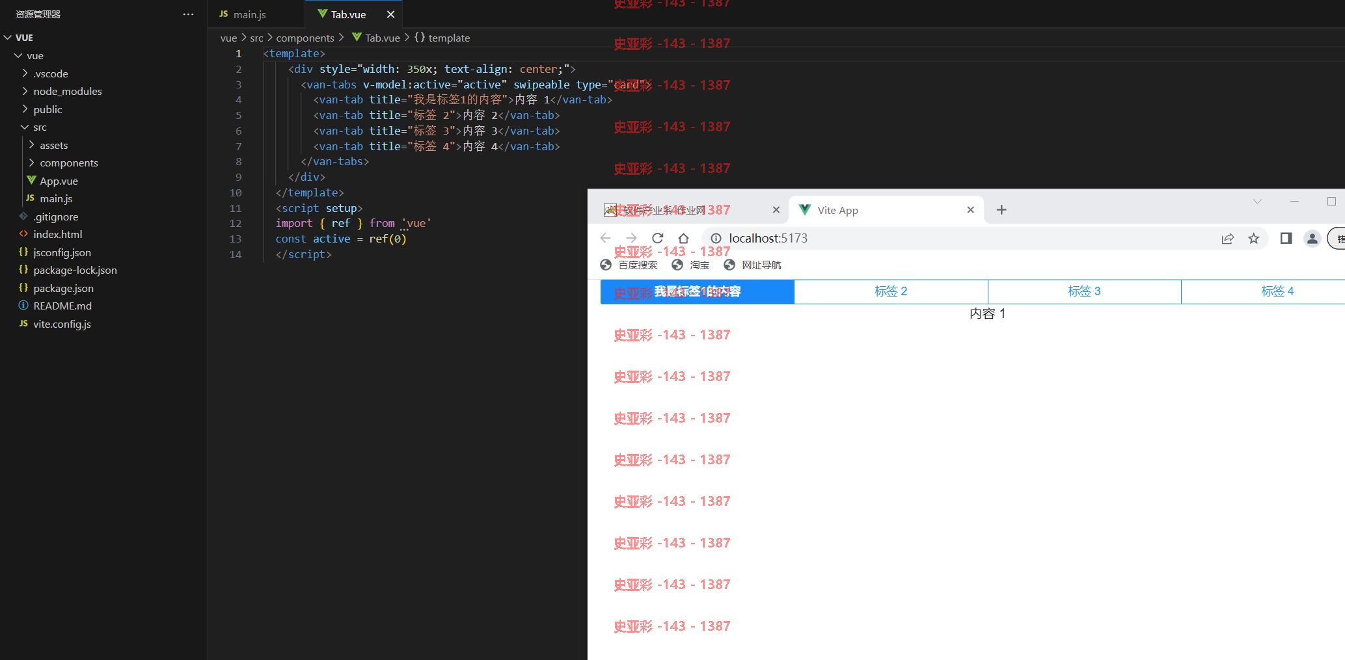Open the 百度搜索 bookmark

(629, 265)
